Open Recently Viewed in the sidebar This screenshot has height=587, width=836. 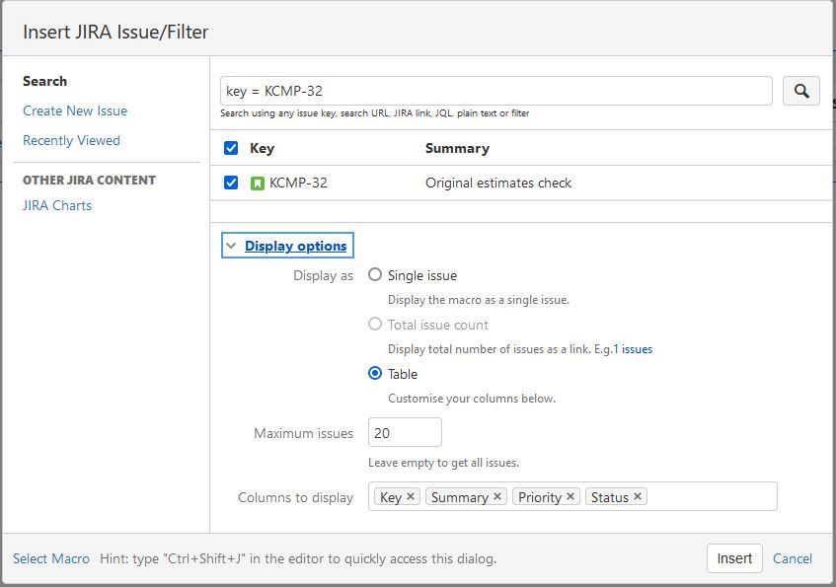pyautogui.click(x=70, y=140)
